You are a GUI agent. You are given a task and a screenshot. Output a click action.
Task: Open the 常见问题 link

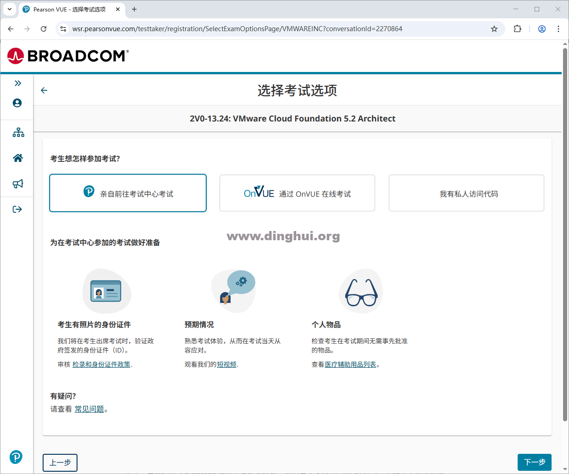(x=89, y=409)
